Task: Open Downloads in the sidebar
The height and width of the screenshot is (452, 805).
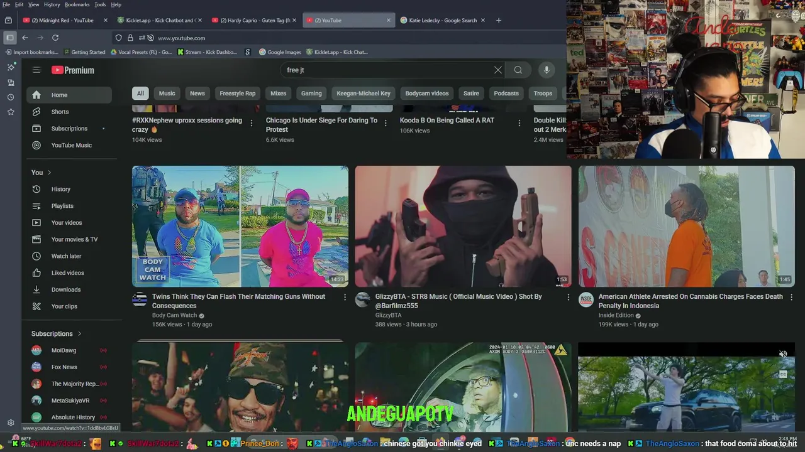Action: point(69,289)
